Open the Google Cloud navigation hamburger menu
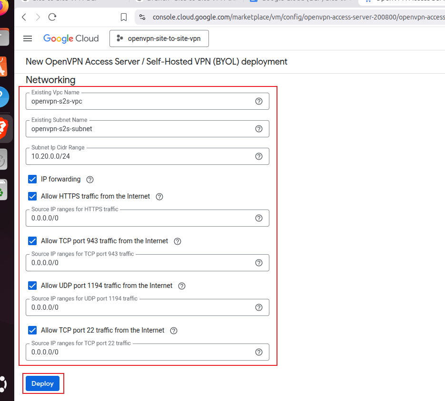Screen dimensions: 445x401 coord(28,38)
